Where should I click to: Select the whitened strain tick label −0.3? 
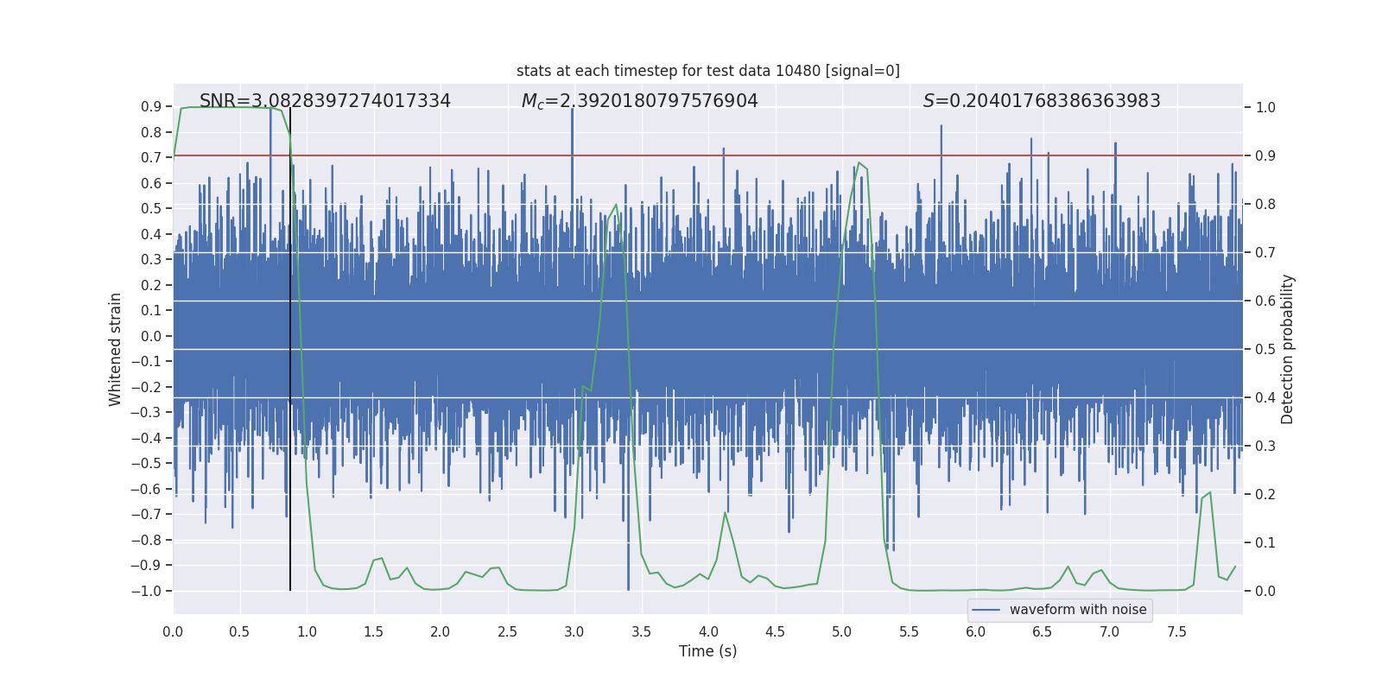146,413
